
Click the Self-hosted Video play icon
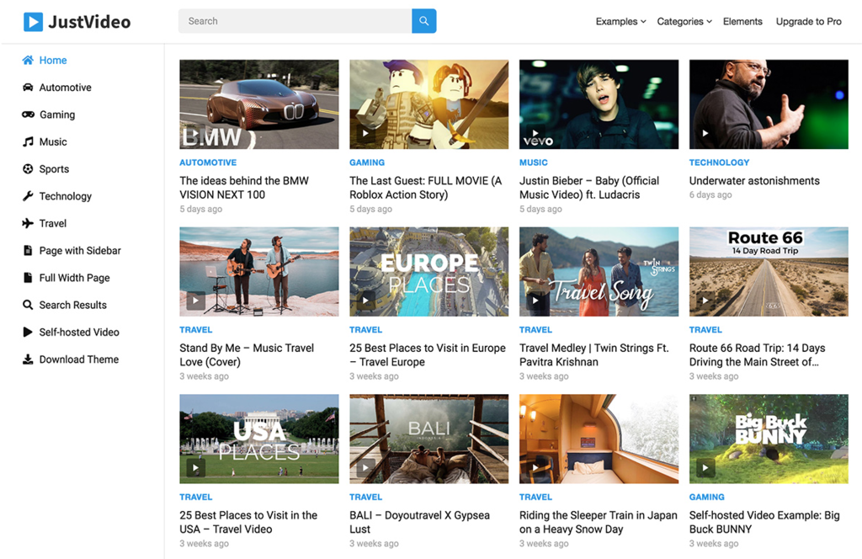point(26,332)
